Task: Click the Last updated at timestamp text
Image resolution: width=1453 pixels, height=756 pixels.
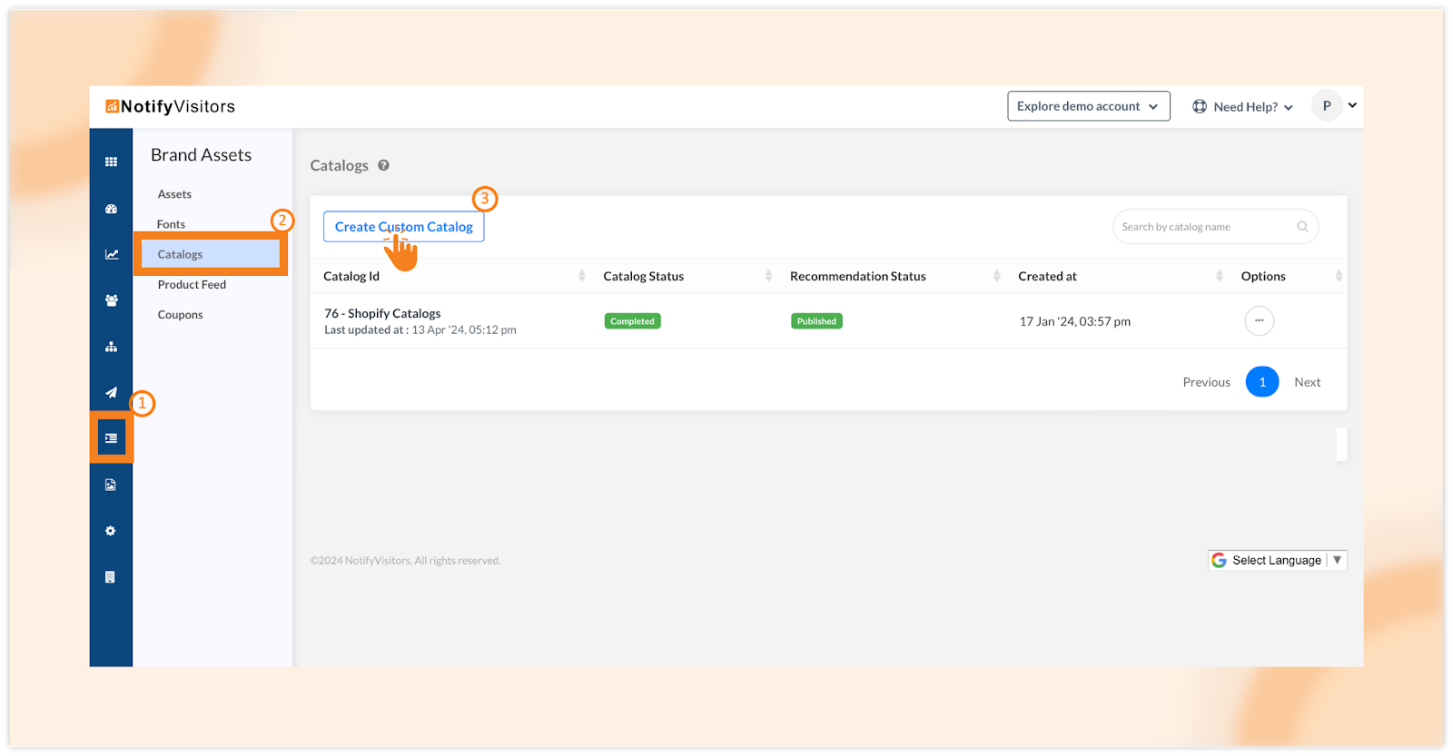Action: point(420,330)
